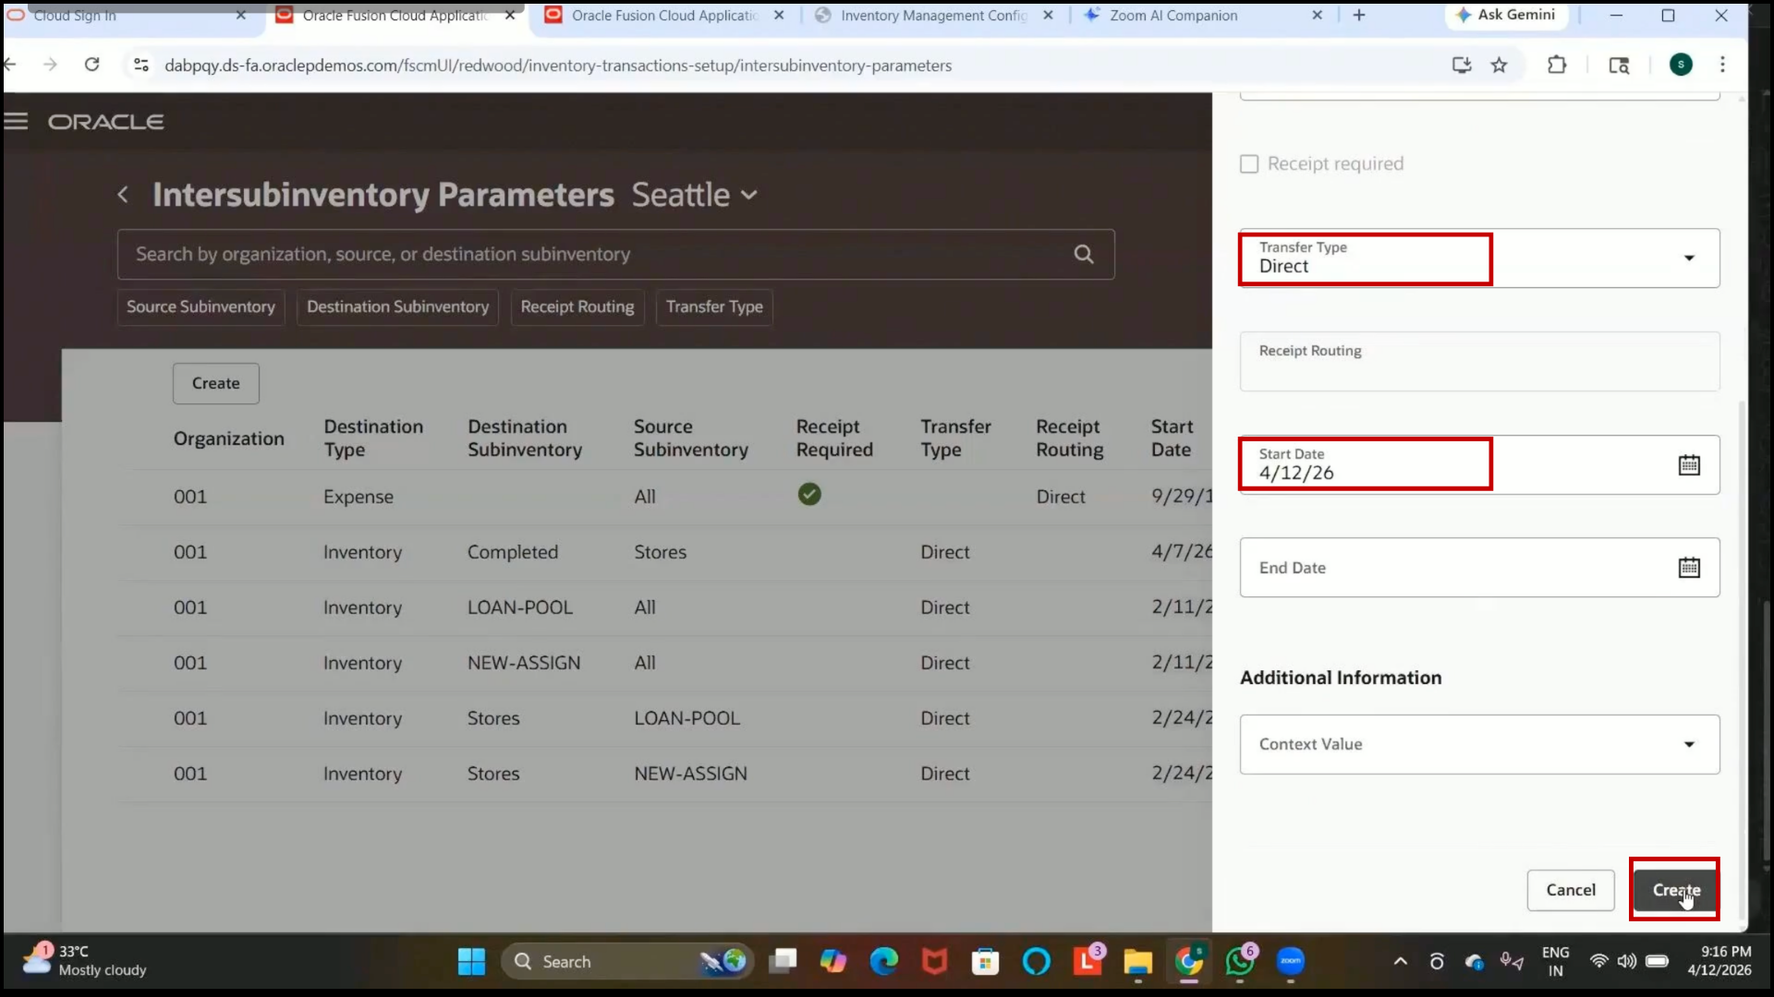Click the Create button above the table

[215, 383]
